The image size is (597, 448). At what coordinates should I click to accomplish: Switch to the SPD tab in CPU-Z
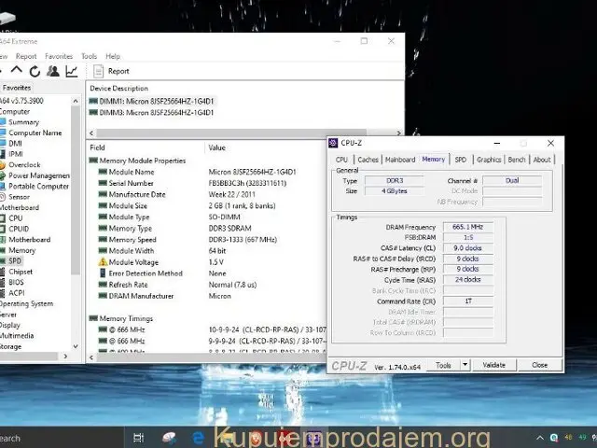coord(461,160)
